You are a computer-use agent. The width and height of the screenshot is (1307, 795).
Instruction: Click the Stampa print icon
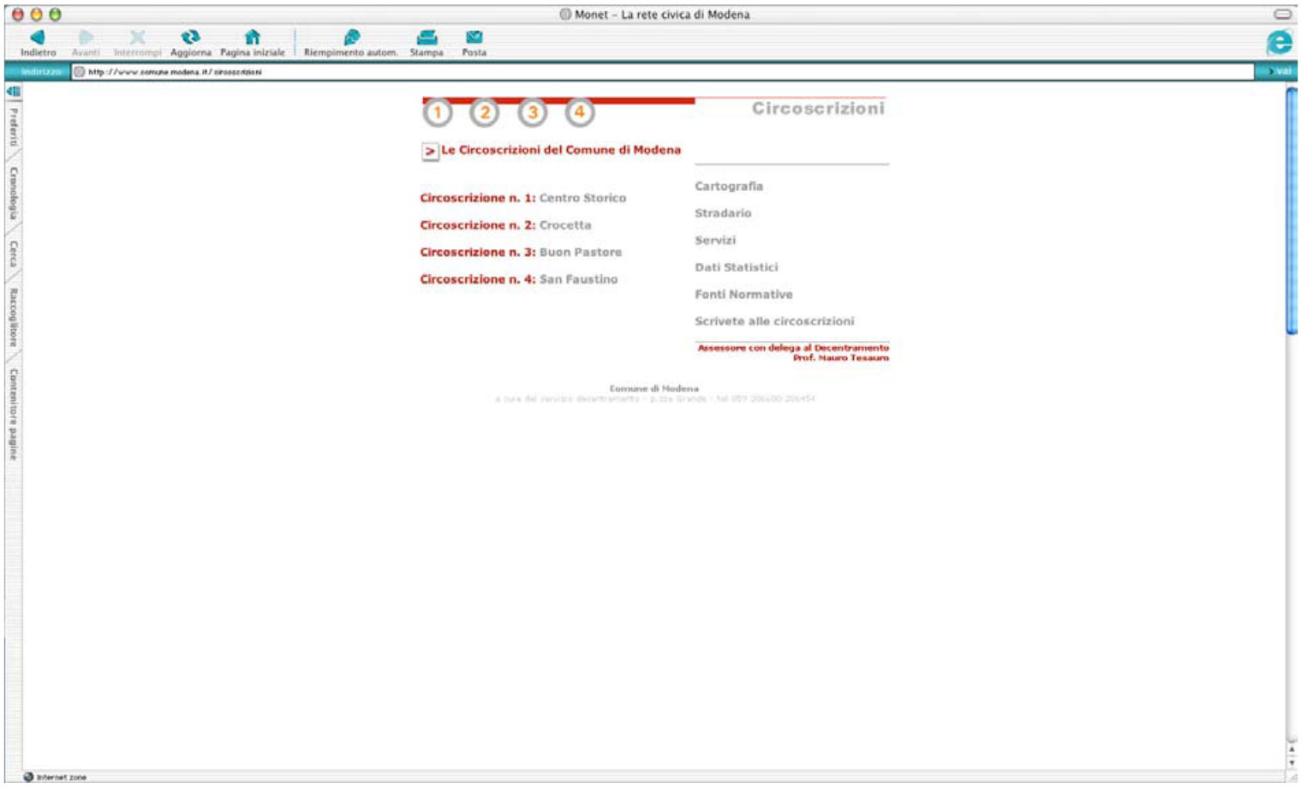427,38
